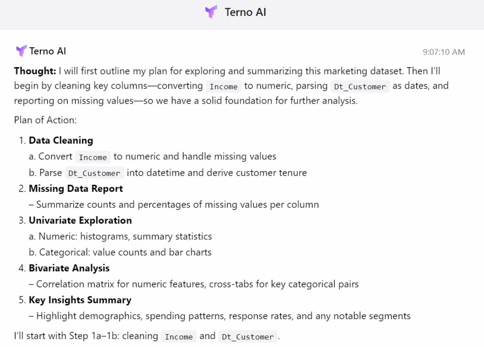Select the Bivariate Analysis heading
The height and width of the screenshot is (347, 484).
click(69, 268)
